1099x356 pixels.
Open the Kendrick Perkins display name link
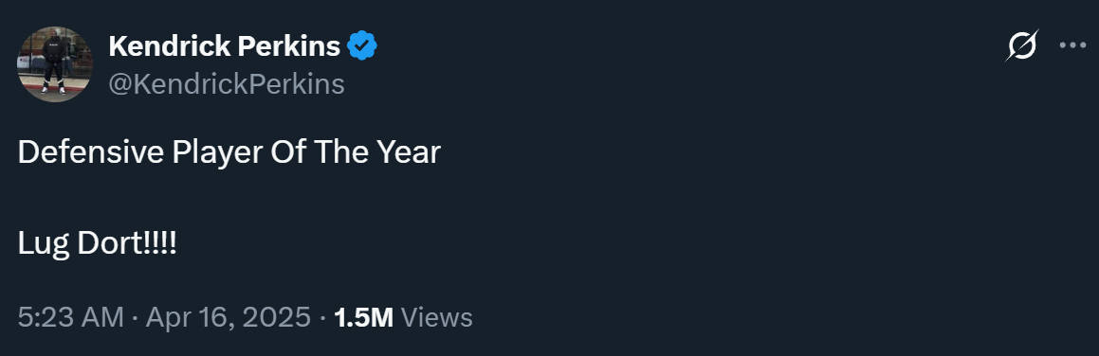[x=225, y=46]
